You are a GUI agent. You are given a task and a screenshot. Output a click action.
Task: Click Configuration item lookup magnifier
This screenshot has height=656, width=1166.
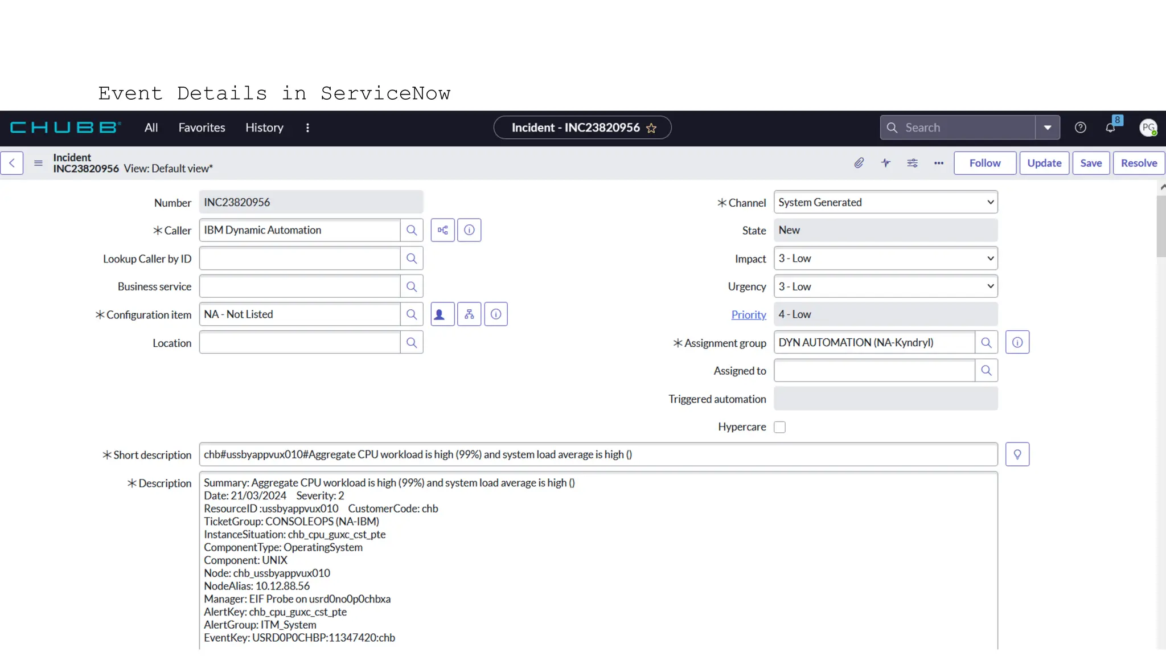(x=412, y=314)
